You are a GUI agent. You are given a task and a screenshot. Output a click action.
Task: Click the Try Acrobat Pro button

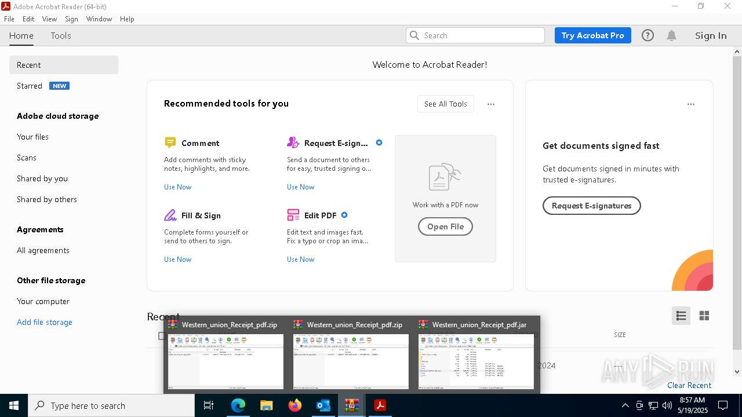[x=592, y=35]
